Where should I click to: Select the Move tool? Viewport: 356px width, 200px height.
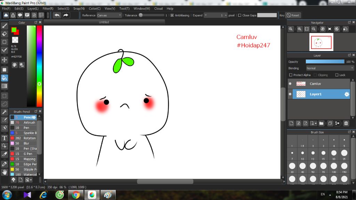click(x=4, y=60)
